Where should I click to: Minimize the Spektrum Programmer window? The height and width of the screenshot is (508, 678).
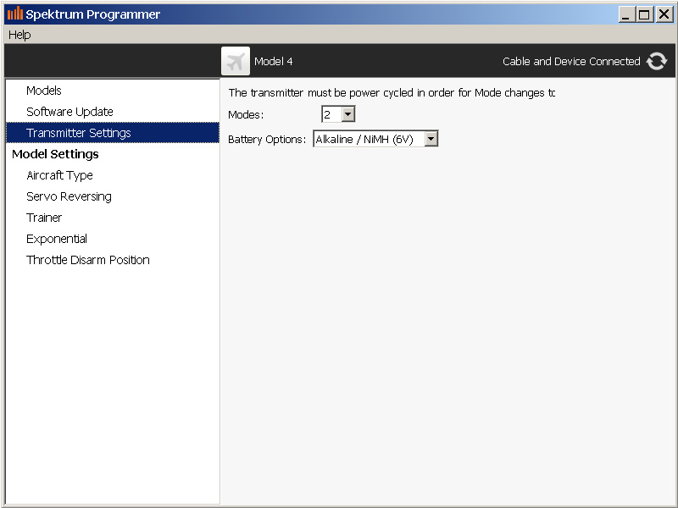click(x=626, y=14)
